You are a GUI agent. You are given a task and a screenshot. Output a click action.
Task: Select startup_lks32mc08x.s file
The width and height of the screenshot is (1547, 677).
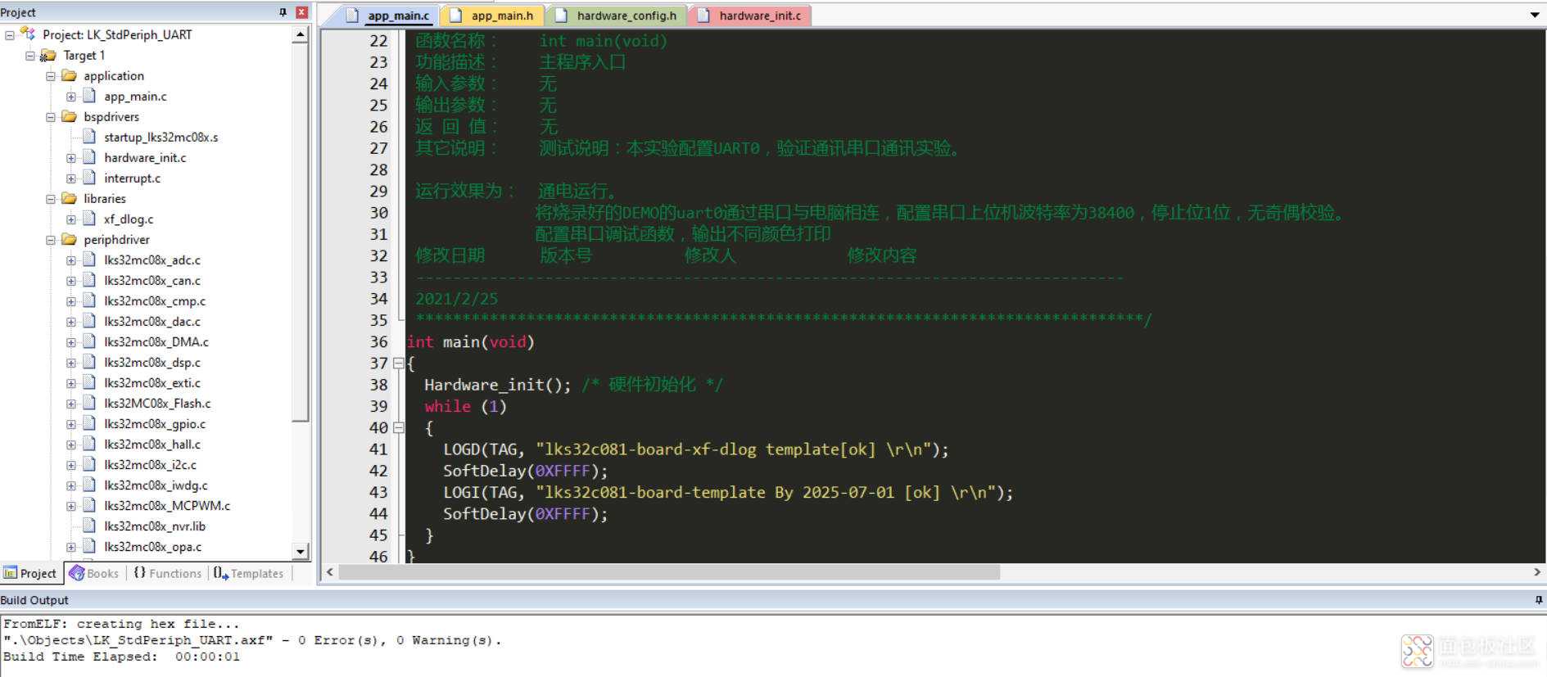click(161, 137)
